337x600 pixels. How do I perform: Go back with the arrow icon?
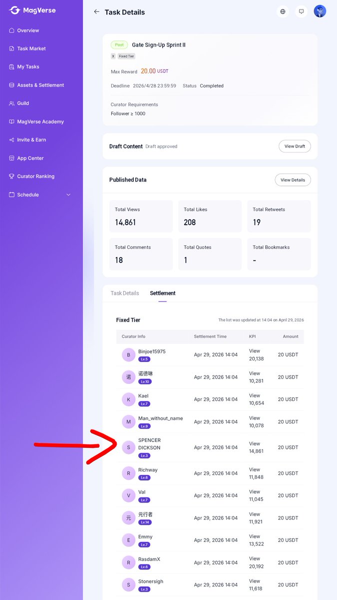point(96,11)
